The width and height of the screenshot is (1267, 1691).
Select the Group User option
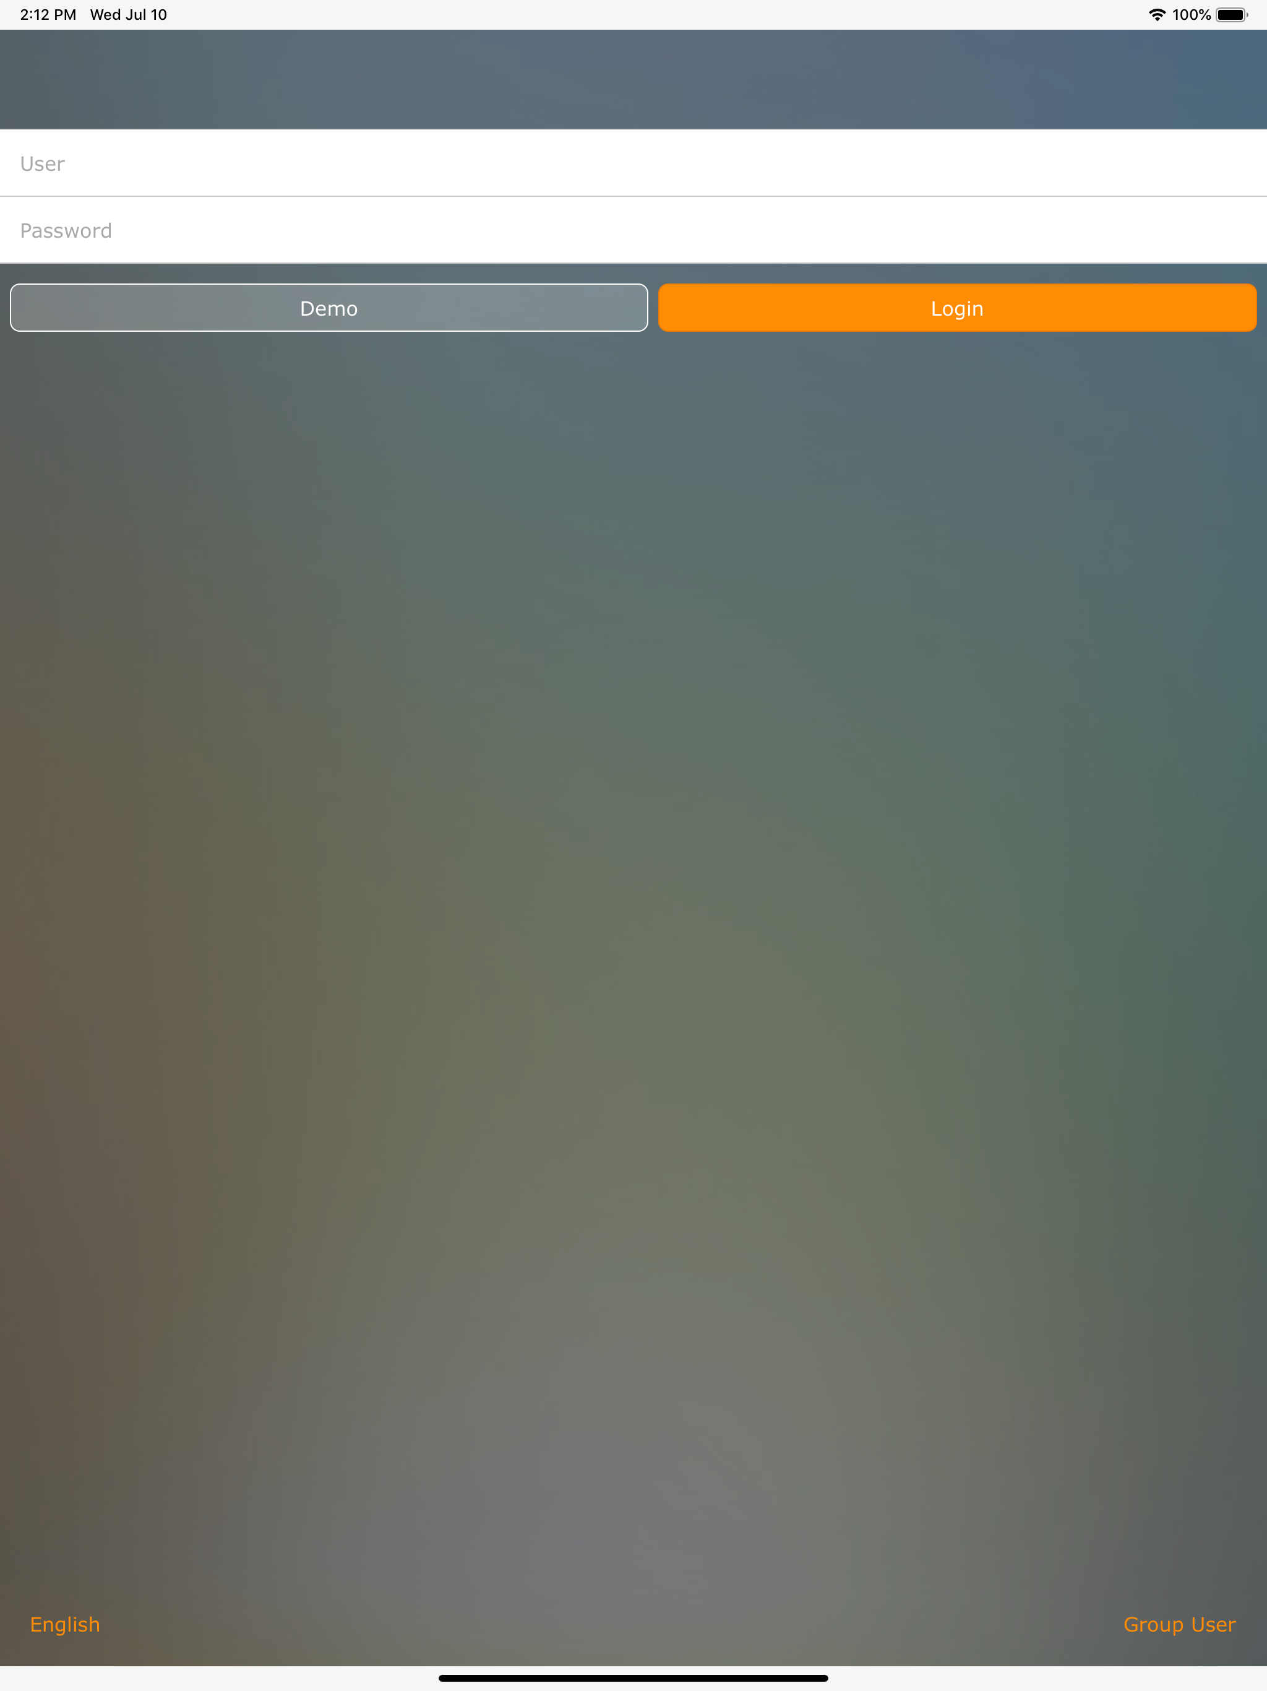1179,1624
